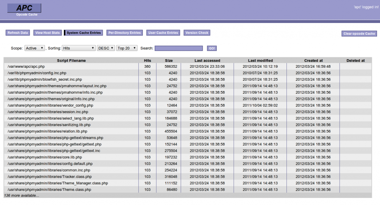Click the size value 12464
This screenshot has height=205, width=380.
172,105
